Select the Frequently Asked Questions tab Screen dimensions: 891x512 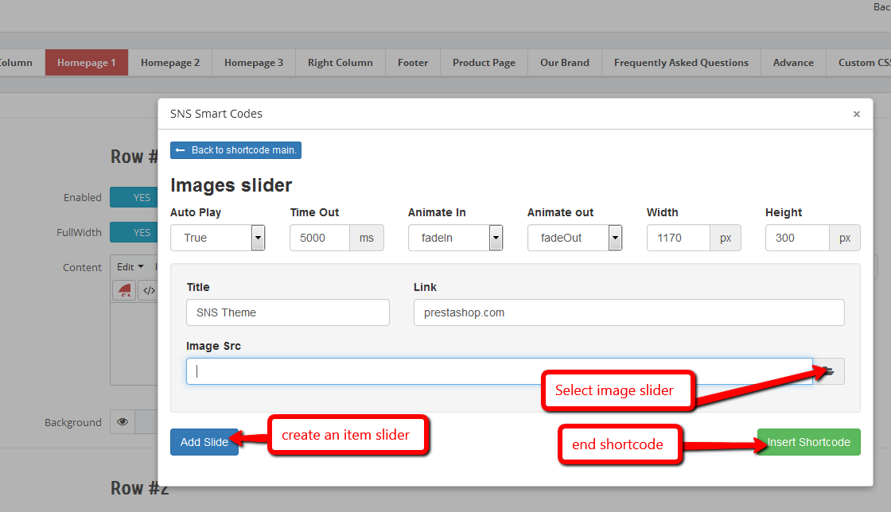681,63
